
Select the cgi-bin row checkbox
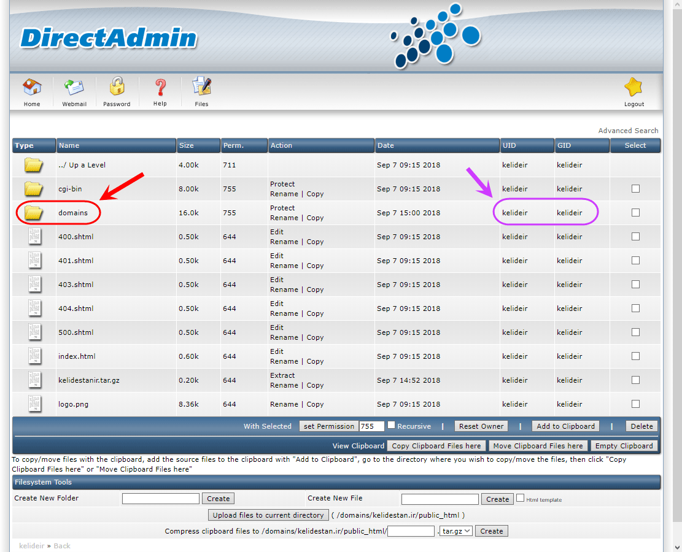coord(635,189)
